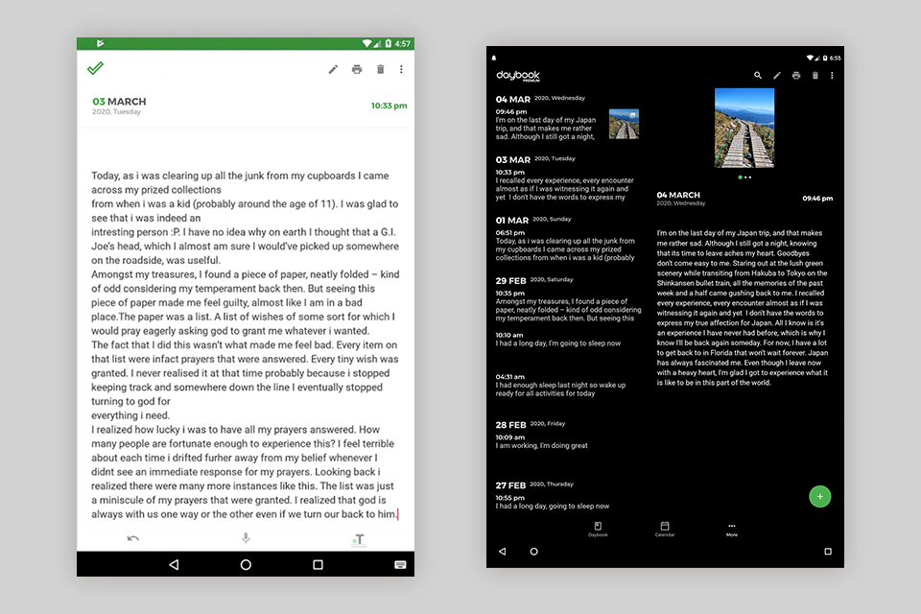Screen dimensions: 921x614
Task: Tap the microphone voice input icon
Action: (x=246, y=537)
